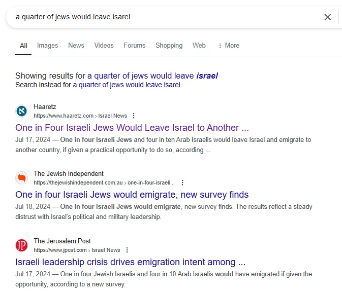Select the Forums tab
Screen dimensions: 342x293
134,46
